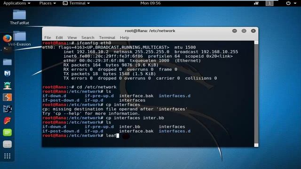
Task: Launch Armitage green-haired icon in dock
Action: coord(8,85)
